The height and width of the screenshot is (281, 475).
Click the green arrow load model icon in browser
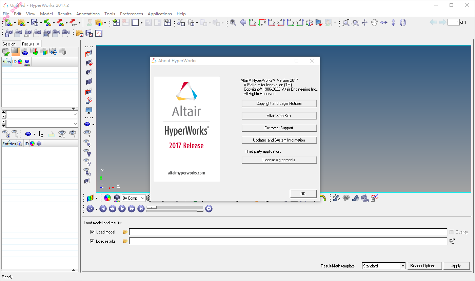tap(6, 52)
